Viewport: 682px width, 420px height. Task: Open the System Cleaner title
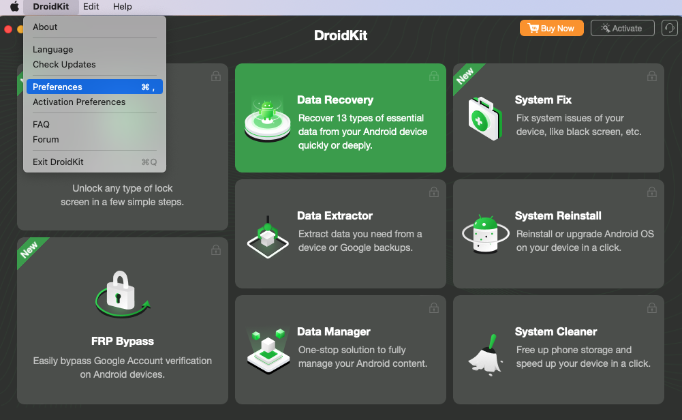click(556, 331)
